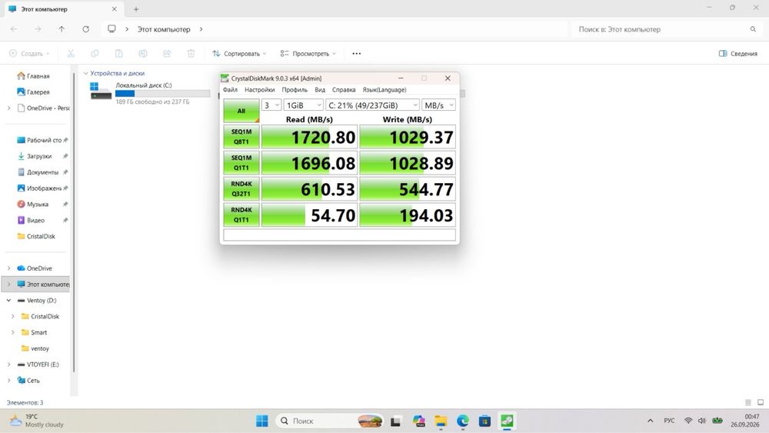Expand the VTOYEFI (E:) drive node
Image resolution: width=769 pixels, height=433 pixels.
click(x=8, y=365)
